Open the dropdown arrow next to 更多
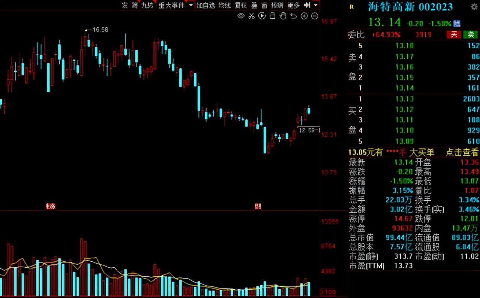Image resolution: width=480 pixels, height=298 pixels. point(315,5)
